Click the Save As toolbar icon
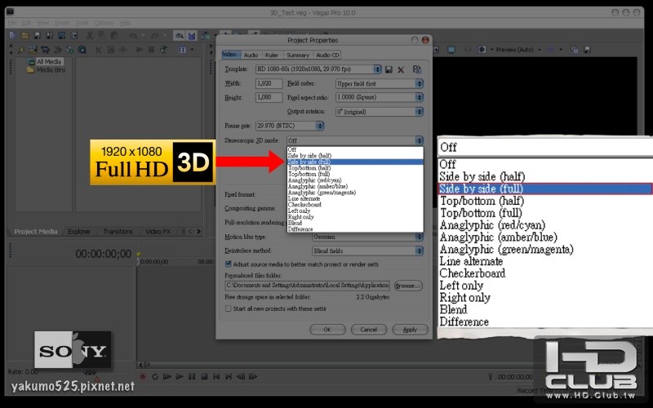Viewport: 653px width, 408px height. (49, 36)
